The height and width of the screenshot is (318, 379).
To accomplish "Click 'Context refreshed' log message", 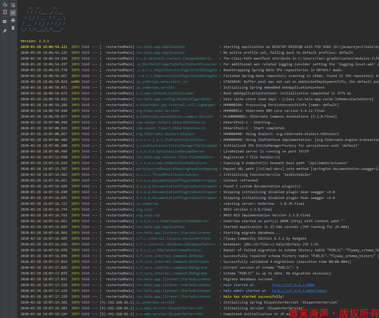I will coord(241,180).
